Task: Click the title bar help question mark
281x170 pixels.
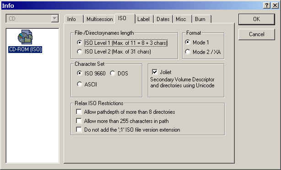Action: point(267,5)
